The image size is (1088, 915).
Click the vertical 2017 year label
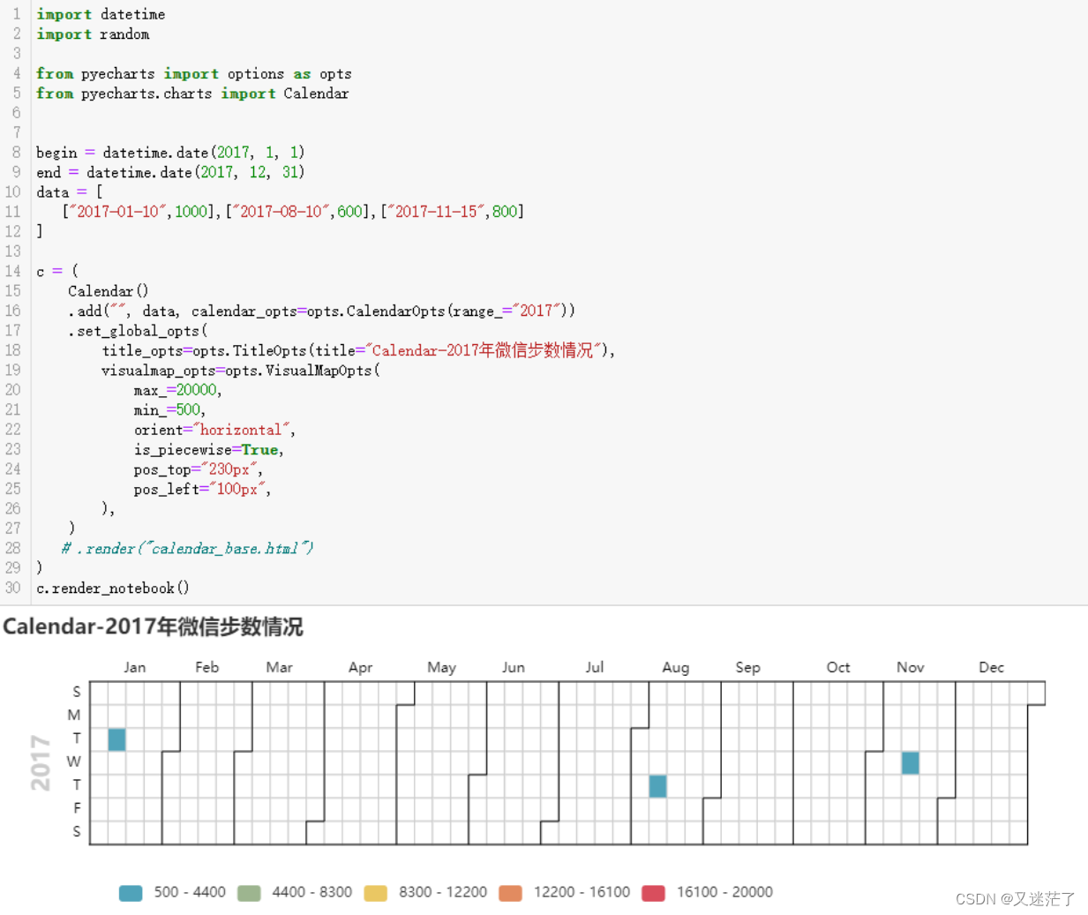[40, 761]
